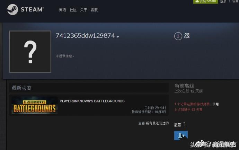
Task: Click the 信息 link beside the game ban notice
Action: point(215,104)
